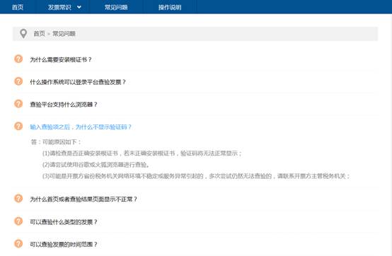This screenshot has height=256, width=392.
Task: Click question icon beside 什么操作系统可以登录平台查验发票
Action: point(18,81)
